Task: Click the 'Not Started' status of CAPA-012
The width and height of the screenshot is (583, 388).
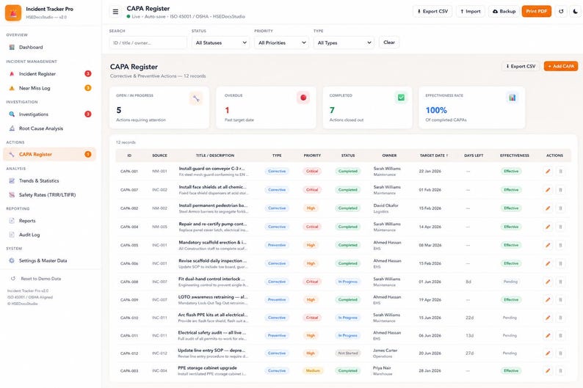Action: click(347, 354)
